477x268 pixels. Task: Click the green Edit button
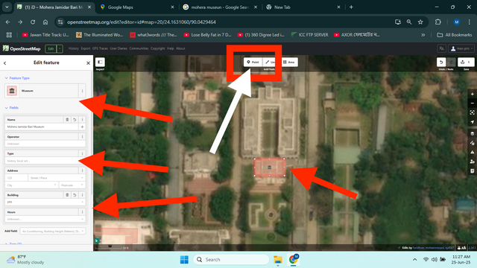(x=51, y=48)
